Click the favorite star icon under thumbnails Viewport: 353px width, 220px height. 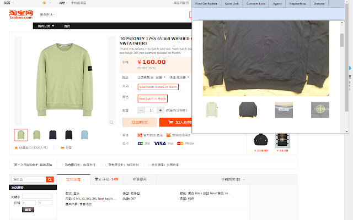pos(16,148)
